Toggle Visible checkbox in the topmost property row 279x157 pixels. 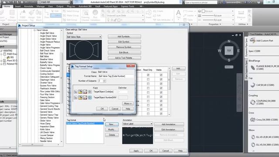(x=161, y=75)
